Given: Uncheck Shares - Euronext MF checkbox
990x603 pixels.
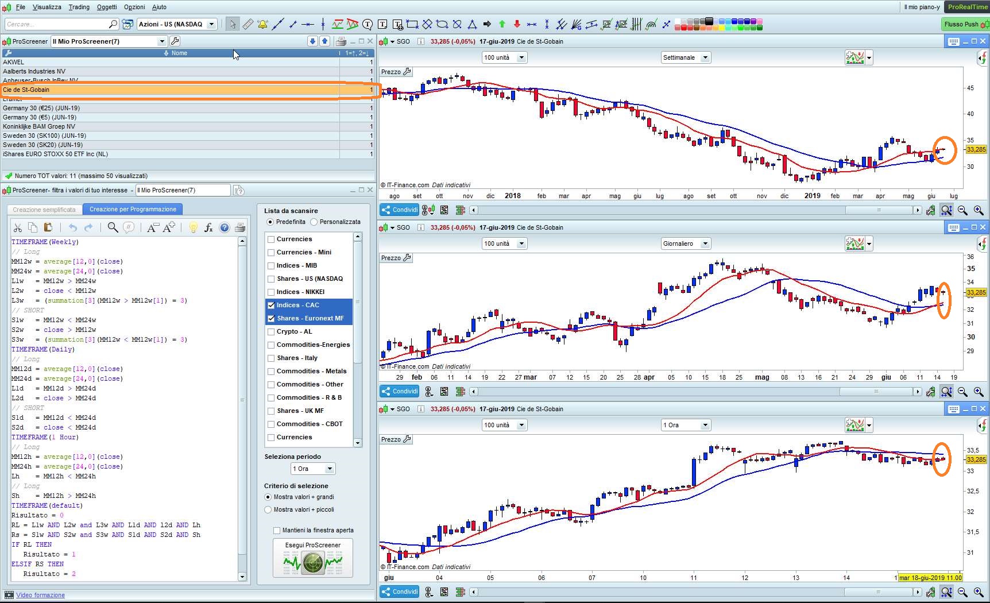Looking at the screenshot, I should click(271, 318).
